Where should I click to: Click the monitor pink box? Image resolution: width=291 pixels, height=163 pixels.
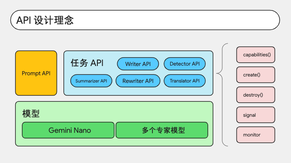coord(256,135)
